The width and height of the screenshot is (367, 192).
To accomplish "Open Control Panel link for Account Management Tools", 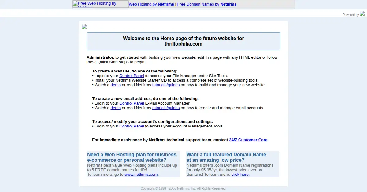I will point(132,126).
